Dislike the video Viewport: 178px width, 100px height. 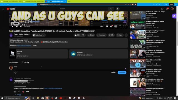pyautogui.click(x=83, y=35)
